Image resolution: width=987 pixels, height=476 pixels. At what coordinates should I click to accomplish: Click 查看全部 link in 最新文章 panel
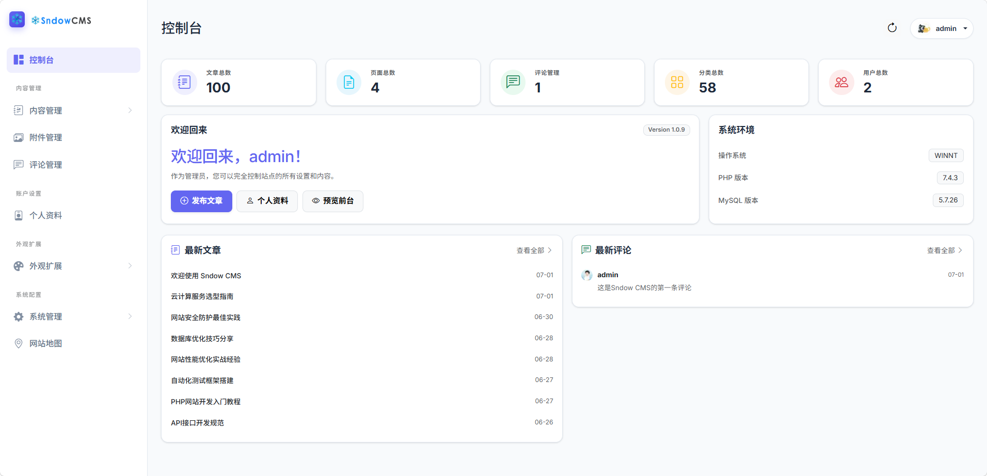click(x=534, y=250)
